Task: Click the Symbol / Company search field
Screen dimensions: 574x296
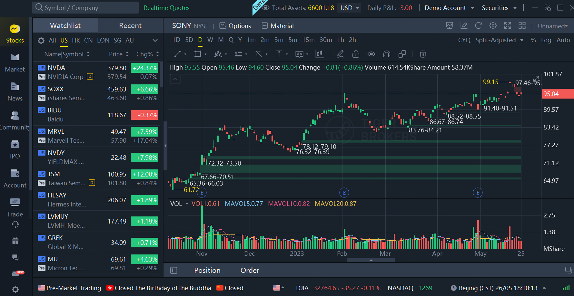Action: [85, 8]
